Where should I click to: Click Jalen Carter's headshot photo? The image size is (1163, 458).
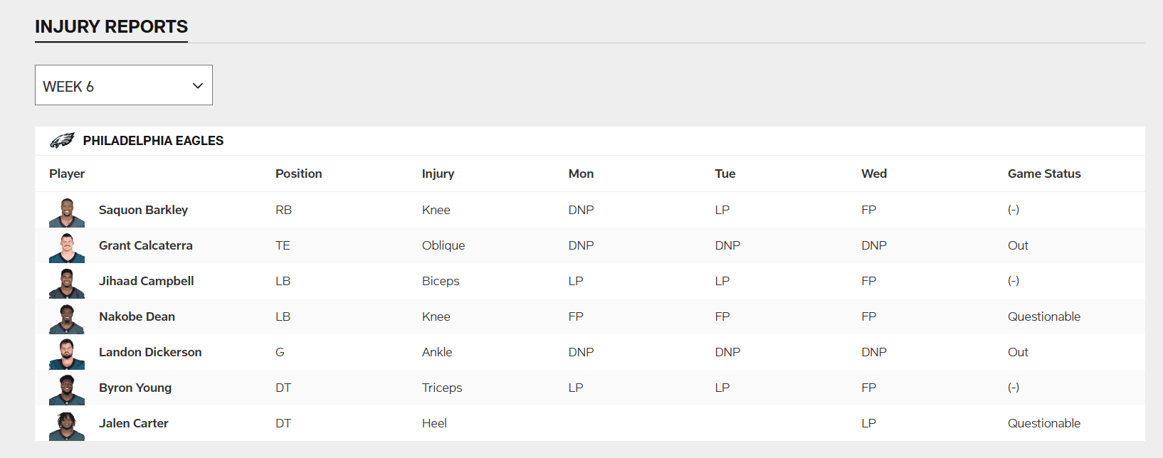67,425
